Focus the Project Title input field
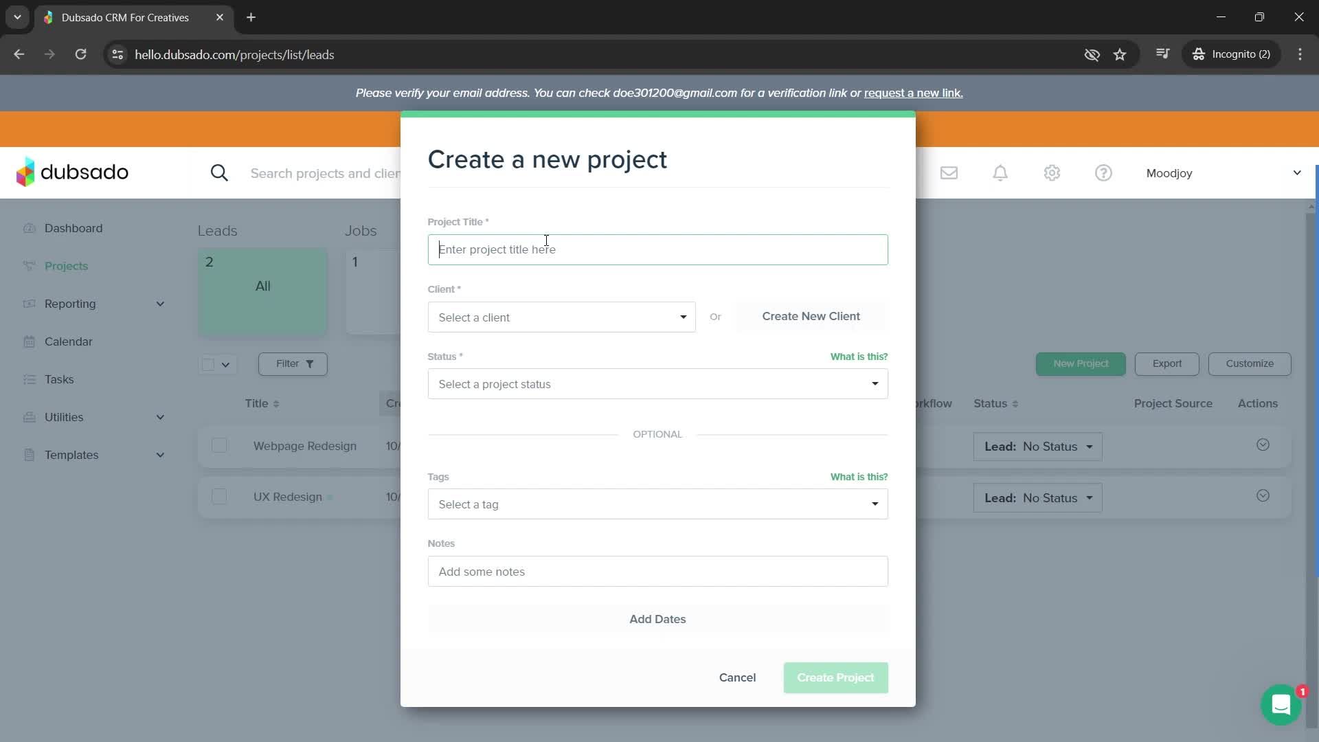 pos(657,249)
